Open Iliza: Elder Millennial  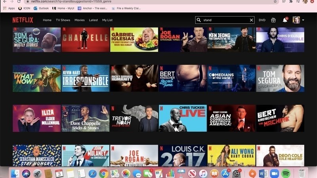[x=36, y=118]
